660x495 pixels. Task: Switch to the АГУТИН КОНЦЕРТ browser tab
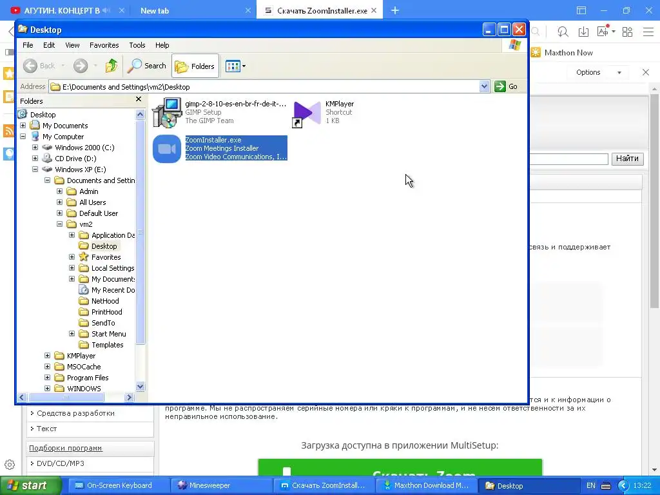point(62,10)
